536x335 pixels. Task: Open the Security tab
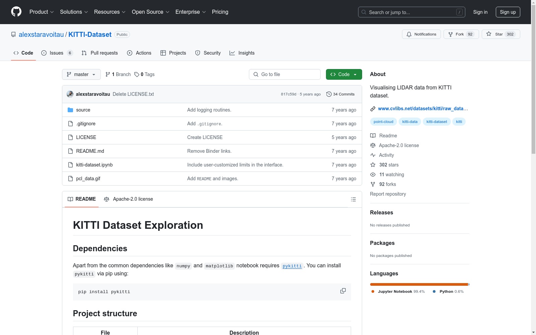pos(208,53)
